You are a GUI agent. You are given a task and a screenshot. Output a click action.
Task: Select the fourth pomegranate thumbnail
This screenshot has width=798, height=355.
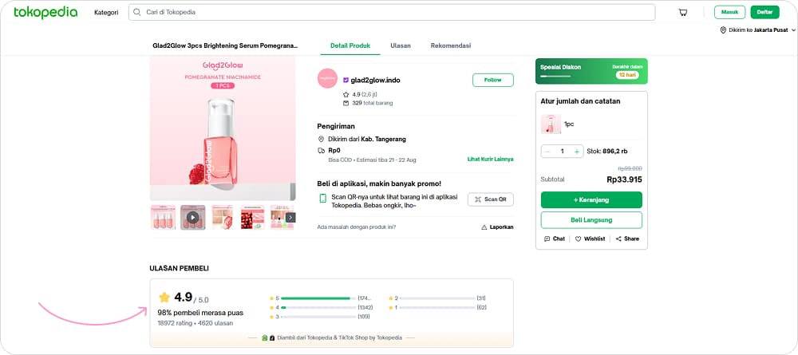(252, 217)
